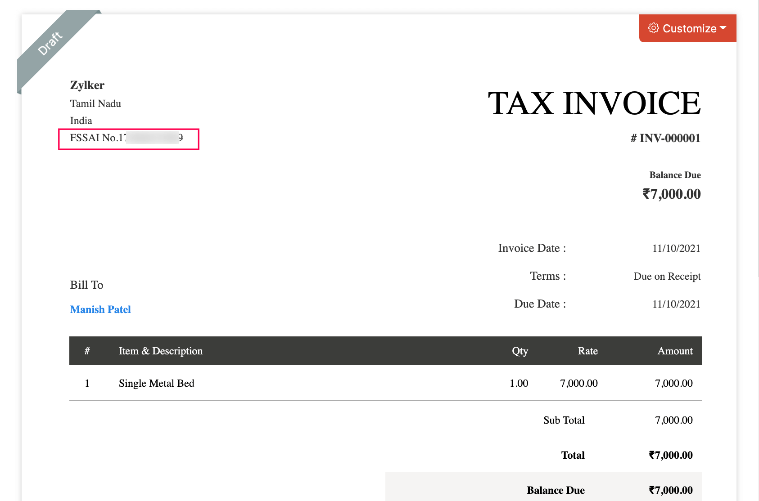Select the Single Metal Bed line item

click(x=156, y=383)
